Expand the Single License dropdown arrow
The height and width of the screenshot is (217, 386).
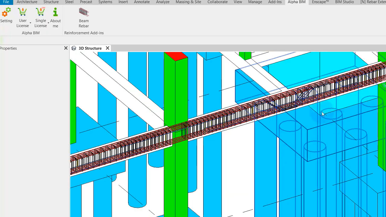point(48,23)
